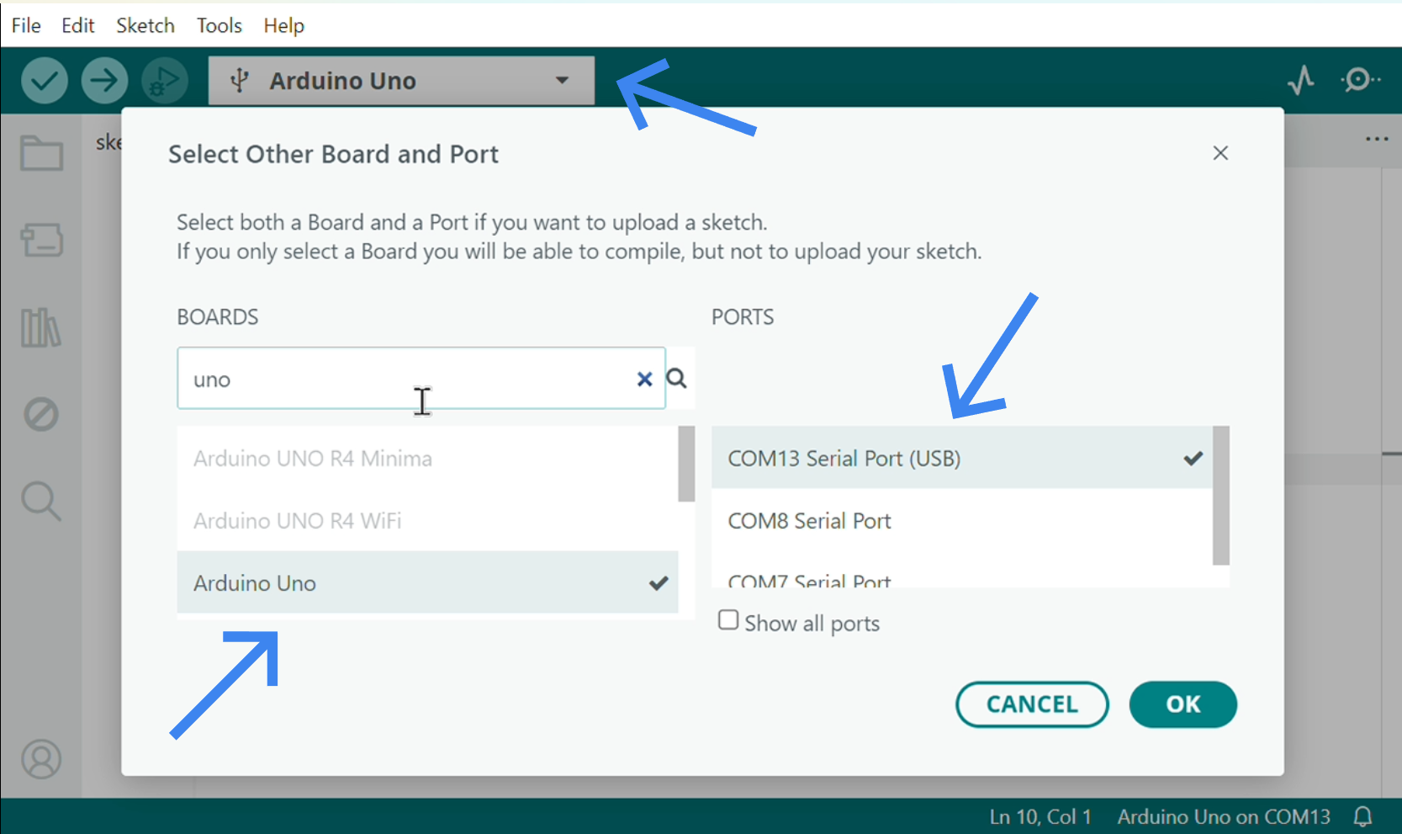This screenshot has width=1402, height=834.
Task: Click the USB icon in board selector
Action: click(240, 81)
